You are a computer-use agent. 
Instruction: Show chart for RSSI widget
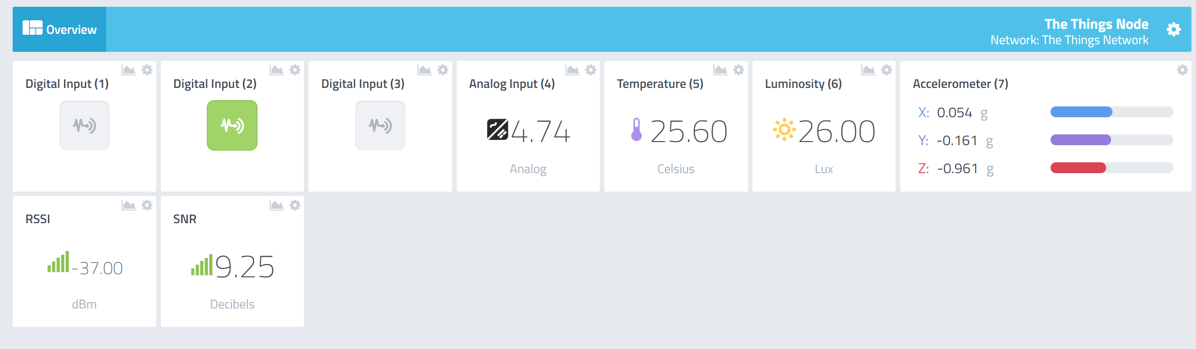point(129,205)
